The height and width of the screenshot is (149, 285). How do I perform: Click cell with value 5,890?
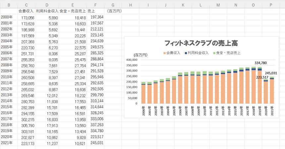(x=47, y=18)
